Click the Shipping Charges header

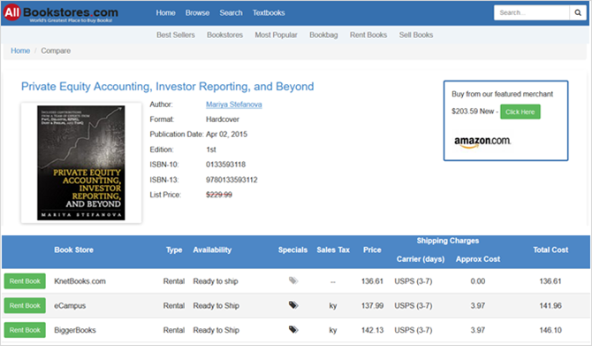(x=448, y=241)
